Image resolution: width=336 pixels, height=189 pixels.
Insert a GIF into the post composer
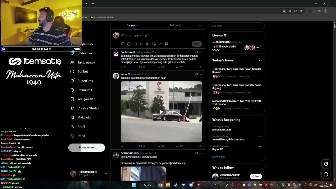tap(129, 44)
